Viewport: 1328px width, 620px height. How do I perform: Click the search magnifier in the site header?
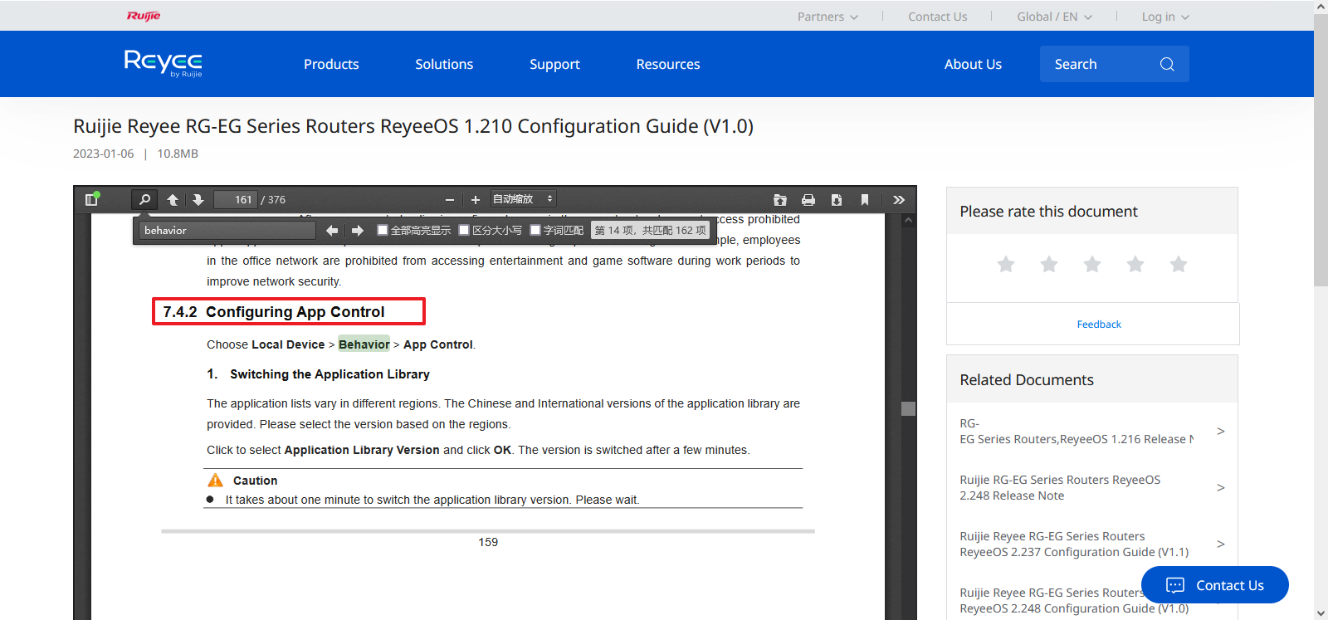coord(1167,64)
